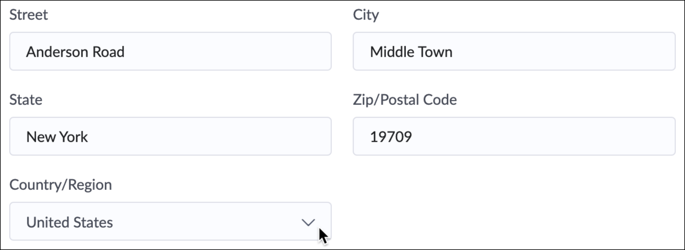Image resolution: width=685 pixels, height=250 pixels.
Task: Click the Country/Region dropdown chevron arrow
Action: coord(308,222)
